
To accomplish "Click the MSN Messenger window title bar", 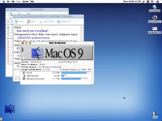I will click(37, 10).
